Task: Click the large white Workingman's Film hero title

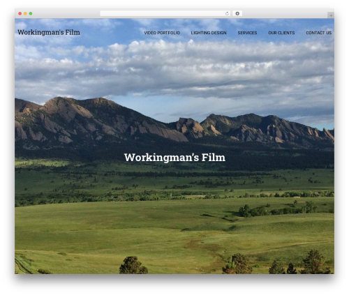Action: click(174, 158)
